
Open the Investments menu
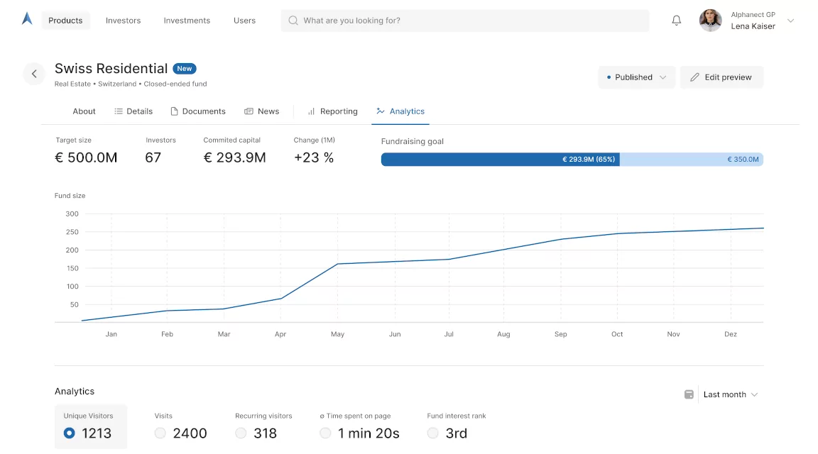pyautogui.click(x=187, y=21)
